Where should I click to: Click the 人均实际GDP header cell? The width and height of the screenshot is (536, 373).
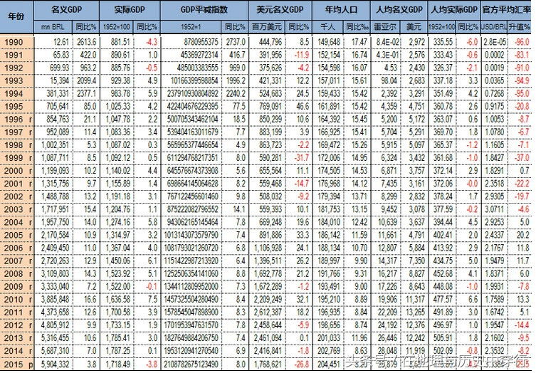(x=454, y=10)
